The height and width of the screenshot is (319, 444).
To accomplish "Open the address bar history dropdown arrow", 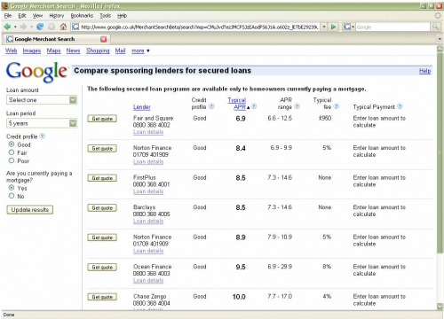I will 324,27.
